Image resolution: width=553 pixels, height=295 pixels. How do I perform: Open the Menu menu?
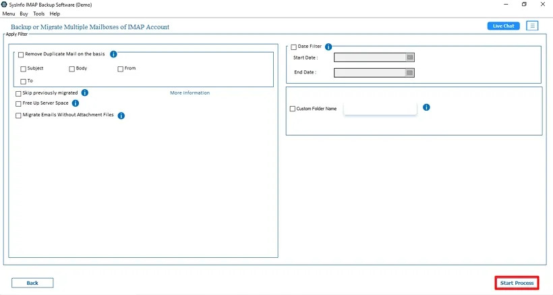coord(9,14)
